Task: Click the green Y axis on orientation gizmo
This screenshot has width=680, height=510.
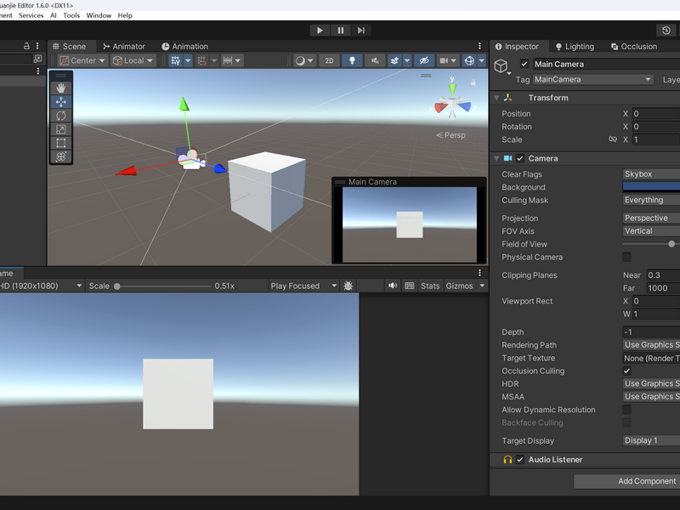Action: 452,89
